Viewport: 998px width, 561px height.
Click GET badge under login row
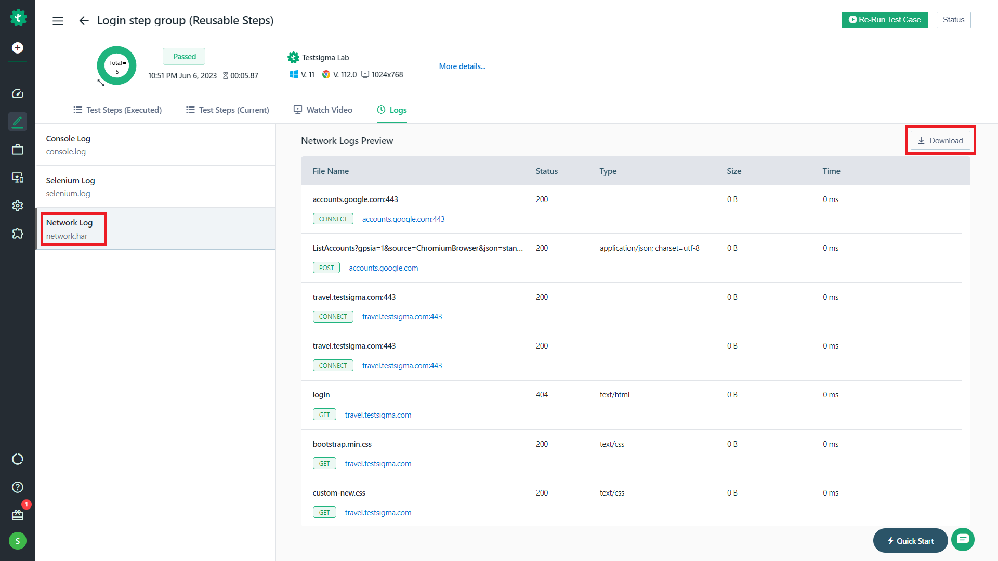324,415
